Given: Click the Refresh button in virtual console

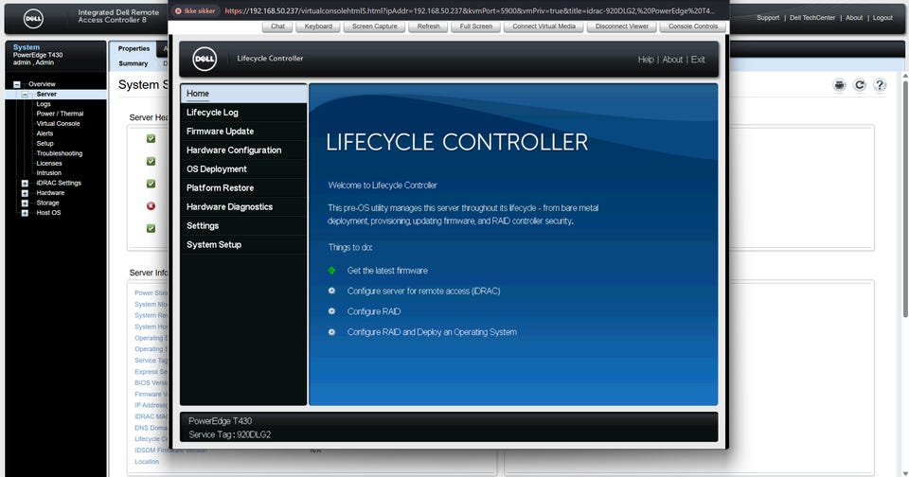Looking at the screenshot, I should (x=428, y=26).
